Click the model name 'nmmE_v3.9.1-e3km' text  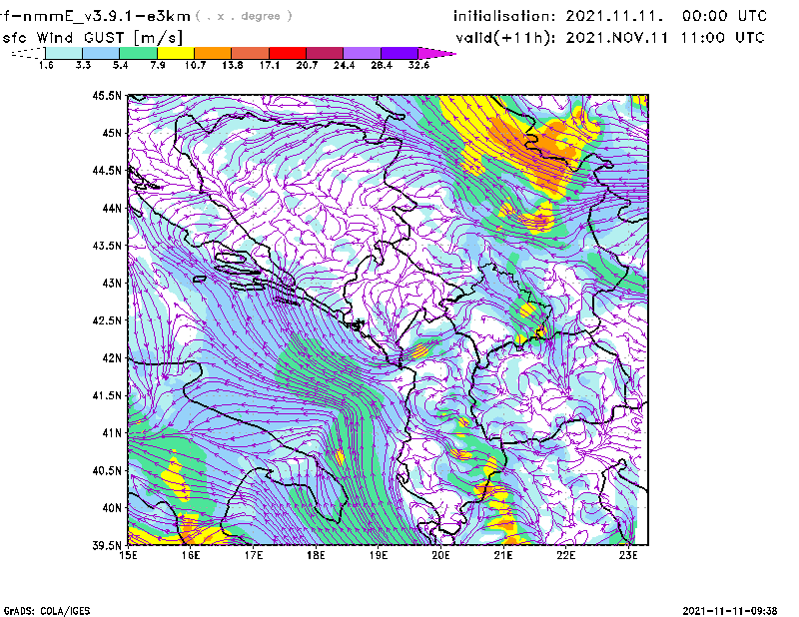click(x=104, y=16)
